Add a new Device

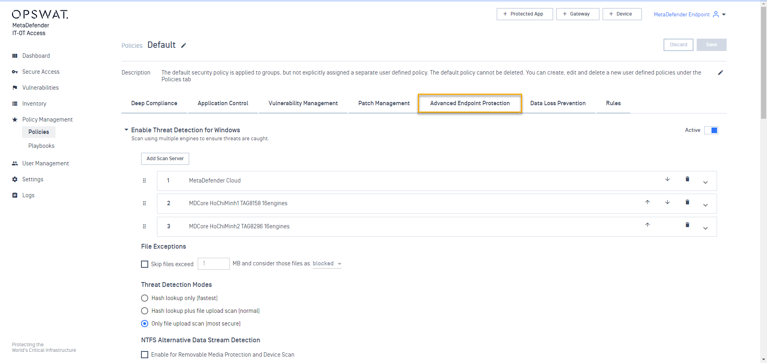coord(622,14)
